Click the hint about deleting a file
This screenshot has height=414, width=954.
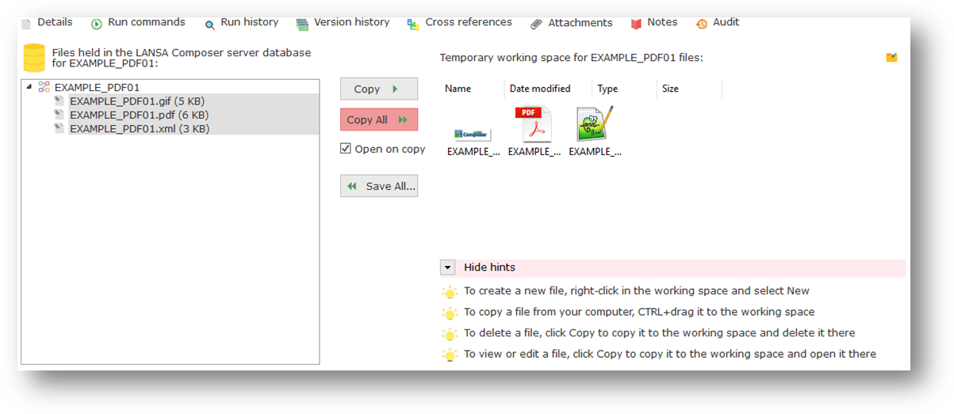click(x=660, y=332)
